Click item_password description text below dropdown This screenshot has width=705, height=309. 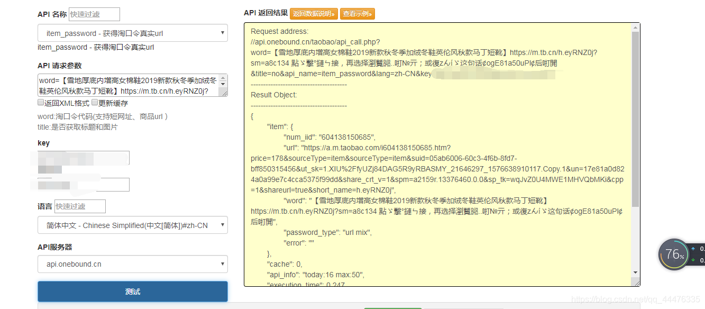pos(96,47)
